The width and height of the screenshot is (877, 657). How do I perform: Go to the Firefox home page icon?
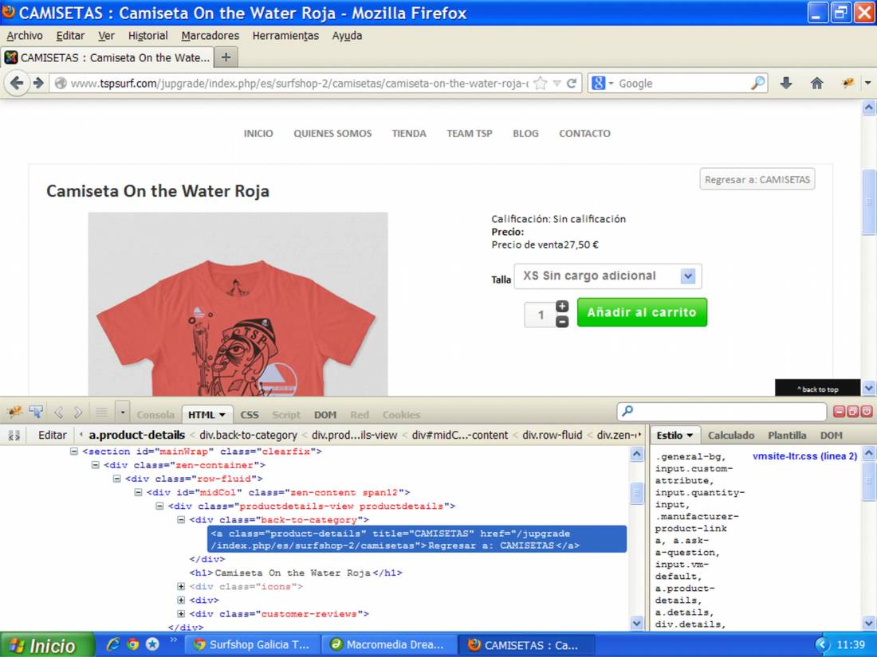tap(816, 84)
